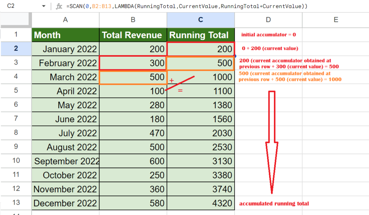Click the December 2022 cell
The width and height of the screenshot is (369, 215).
point(65,203)
